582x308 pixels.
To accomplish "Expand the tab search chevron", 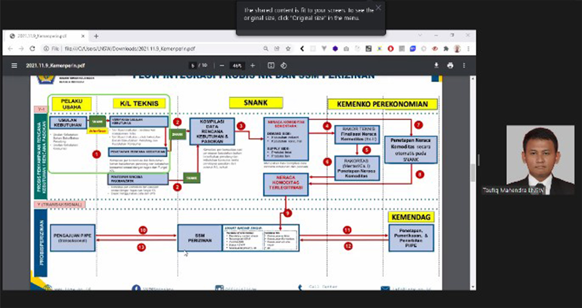I will tap(420, 35).
